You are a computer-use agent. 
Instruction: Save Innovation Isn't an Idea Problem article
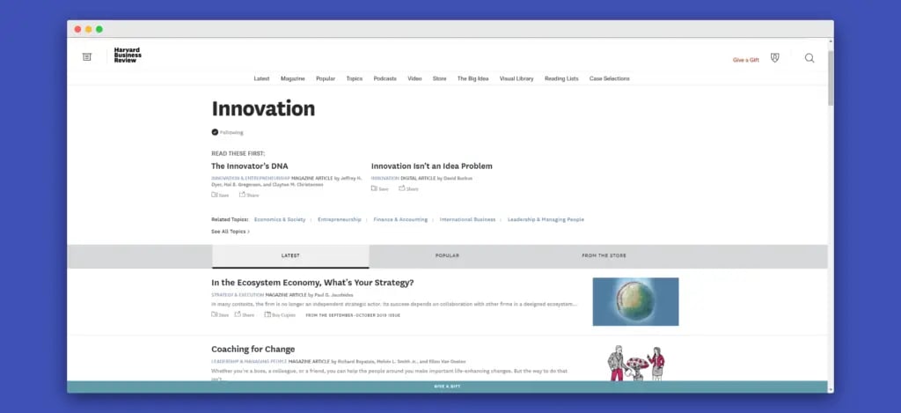tap(379, 188)
